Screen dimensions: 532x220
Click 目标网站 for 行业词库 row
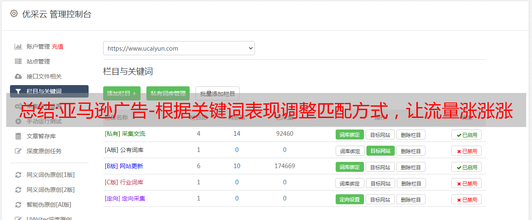point(380,183)
